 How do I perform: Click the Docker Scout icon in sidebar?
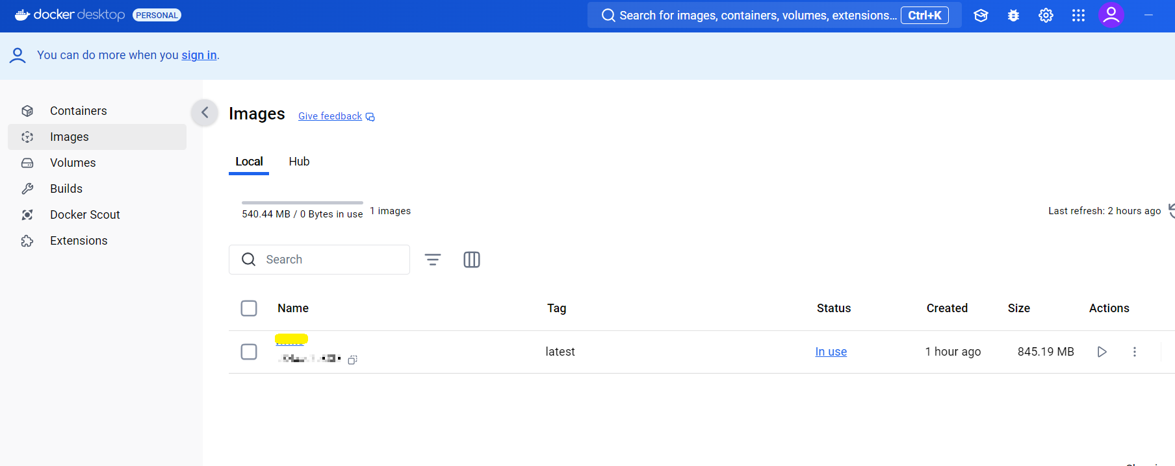tap(27, 215)
